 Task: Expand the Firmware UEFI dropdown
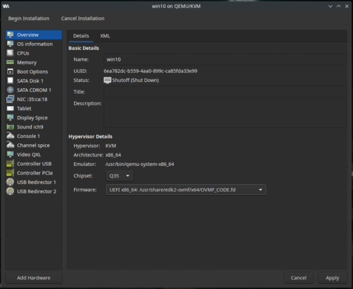(x=186, y=190)
